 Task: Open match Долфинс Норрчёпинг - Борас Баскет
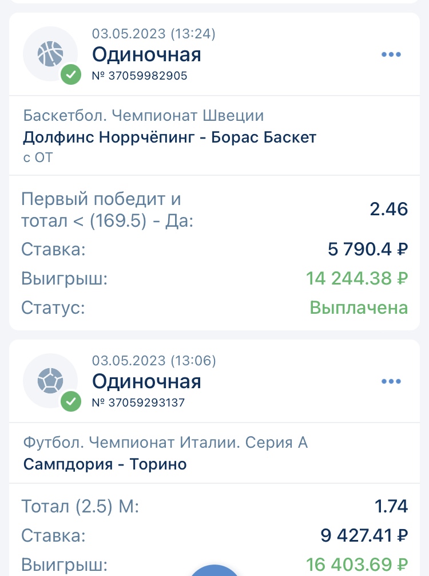[x=170, y=137]
